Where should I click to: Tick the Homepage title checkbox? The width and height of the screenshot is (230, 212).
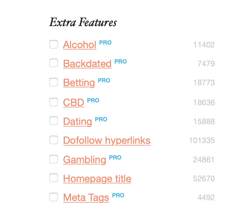54,178
